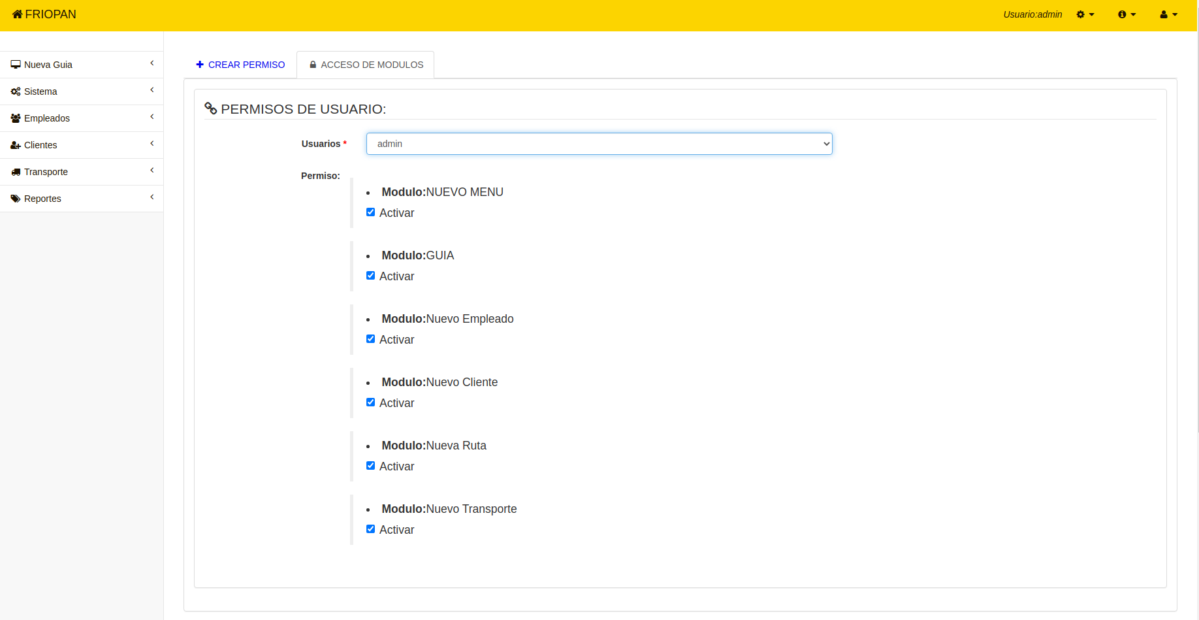The image size is (1199, 620).
Task: Click the Modulo:NUEVO MENU text
Action: pos(442,192)
